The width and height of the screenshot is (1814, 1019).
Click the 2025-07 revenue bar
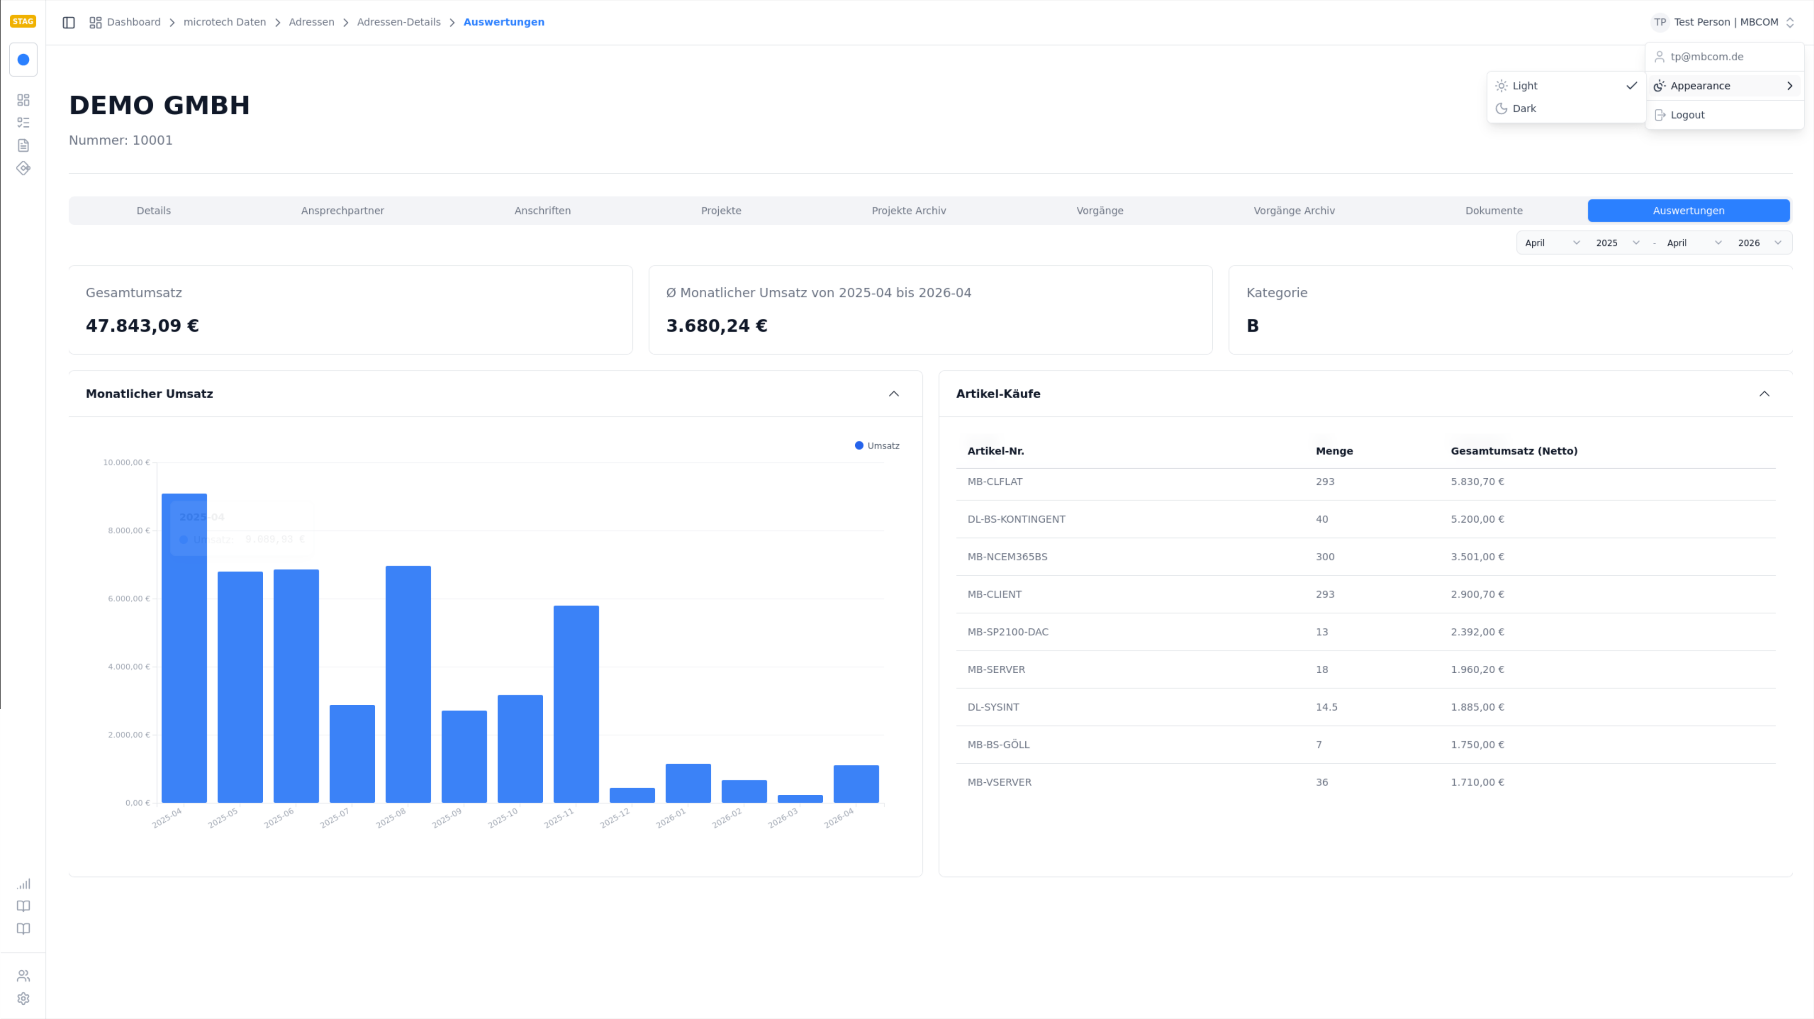352,754
